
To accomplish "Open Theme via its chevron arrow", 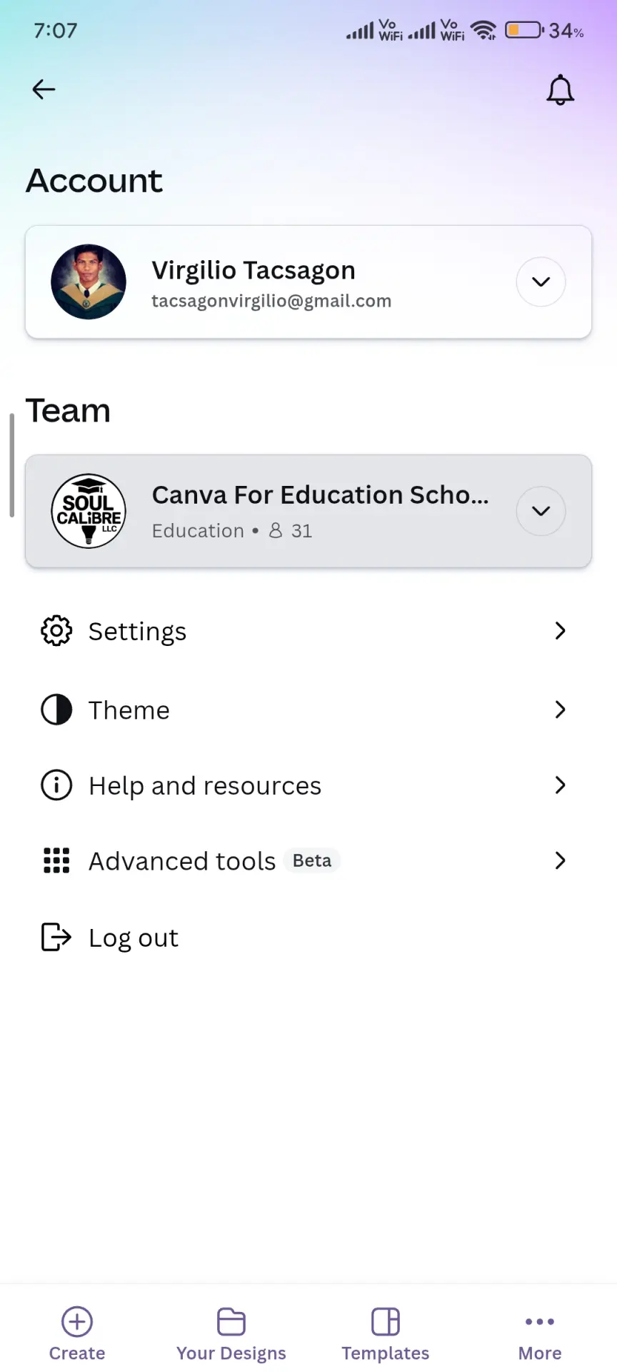I will 561,710.
